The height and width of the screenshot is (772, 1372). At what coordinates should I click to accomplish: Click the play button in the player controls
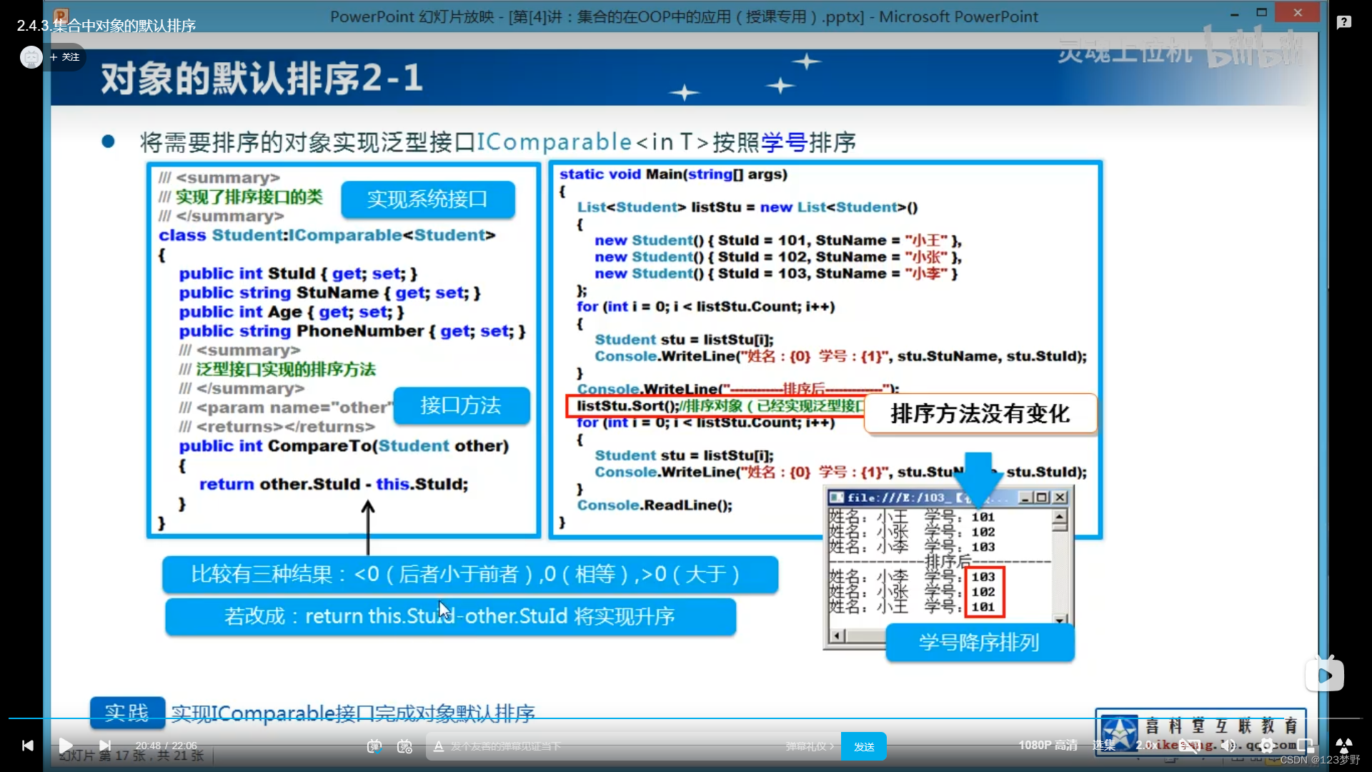[x=66, y=746]
